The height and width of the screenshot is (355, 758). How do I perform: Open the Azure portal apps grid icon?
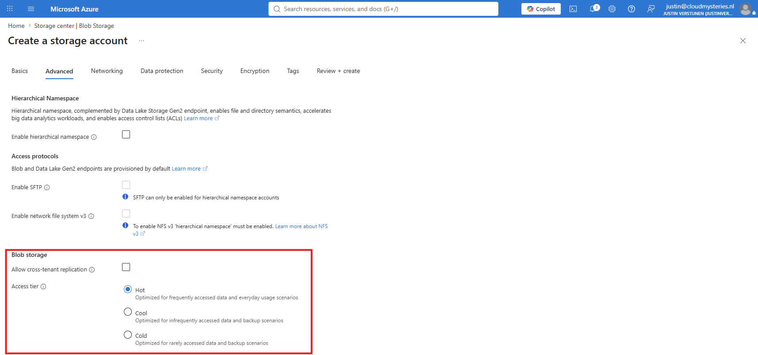pos(10,9)
